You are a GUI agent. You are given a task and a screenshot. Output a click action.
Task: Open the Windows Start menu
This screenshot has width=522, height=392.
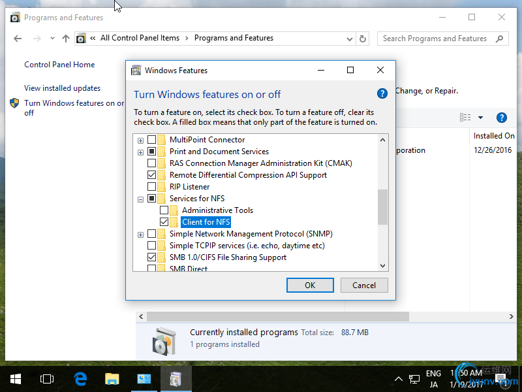pos(16,379)
